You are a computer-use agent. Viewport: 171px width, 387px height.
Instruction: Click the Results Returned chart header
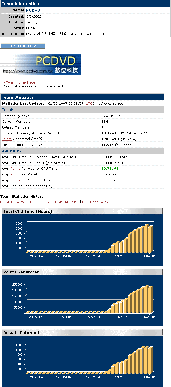(82, 333)
